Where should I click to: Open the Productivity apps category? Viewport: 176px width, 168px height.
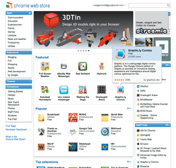pyautogui.click(x=14, y=42)
